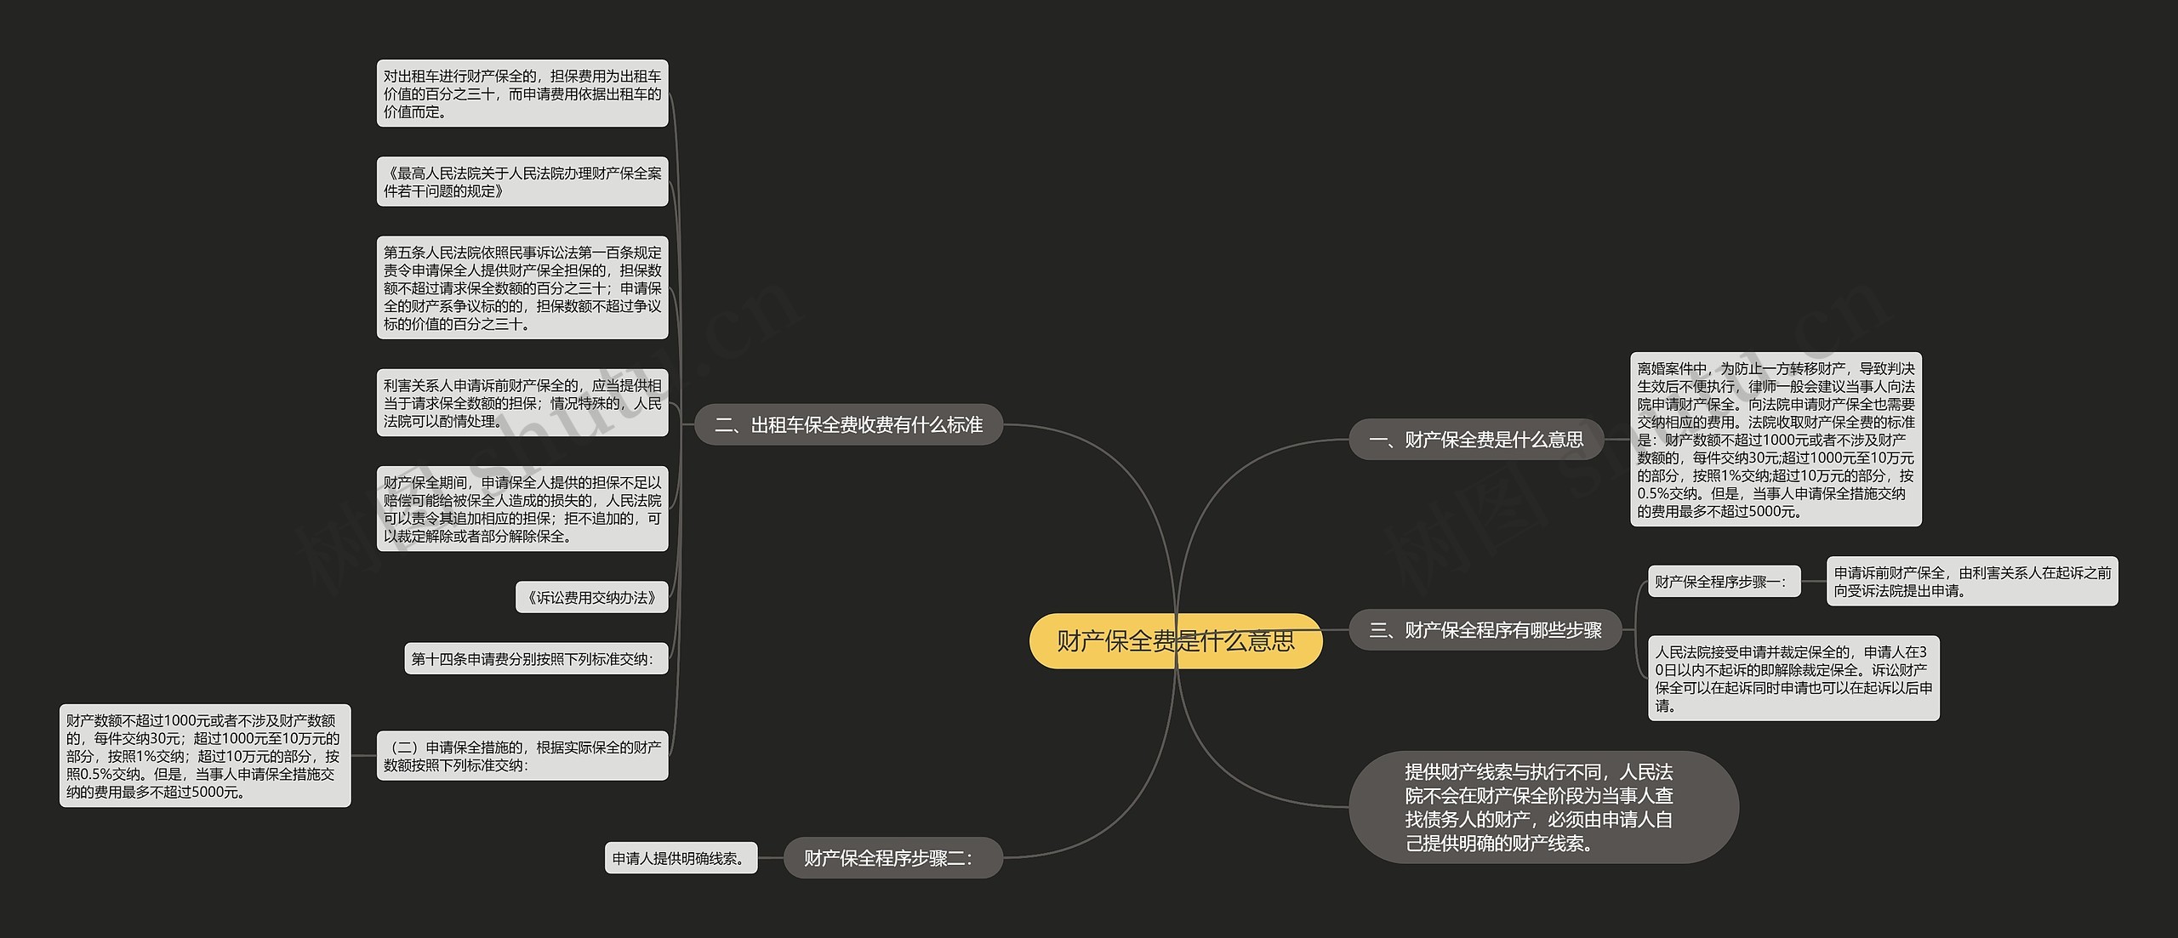
Task: Click the 《最高人民法院关于人民法院办理财产保全案件若干问题的规定》 node
Action: click(522, 181)
